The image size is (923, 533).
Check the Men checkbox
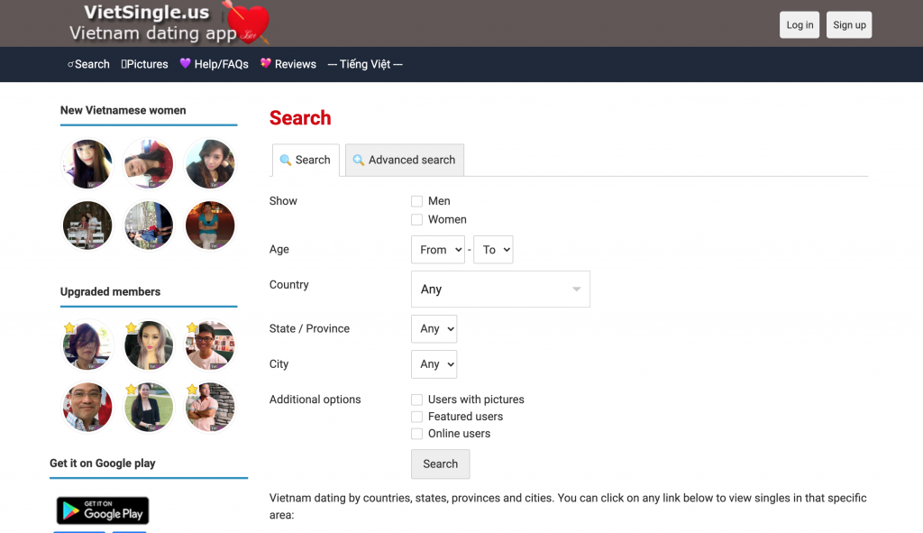416,201
